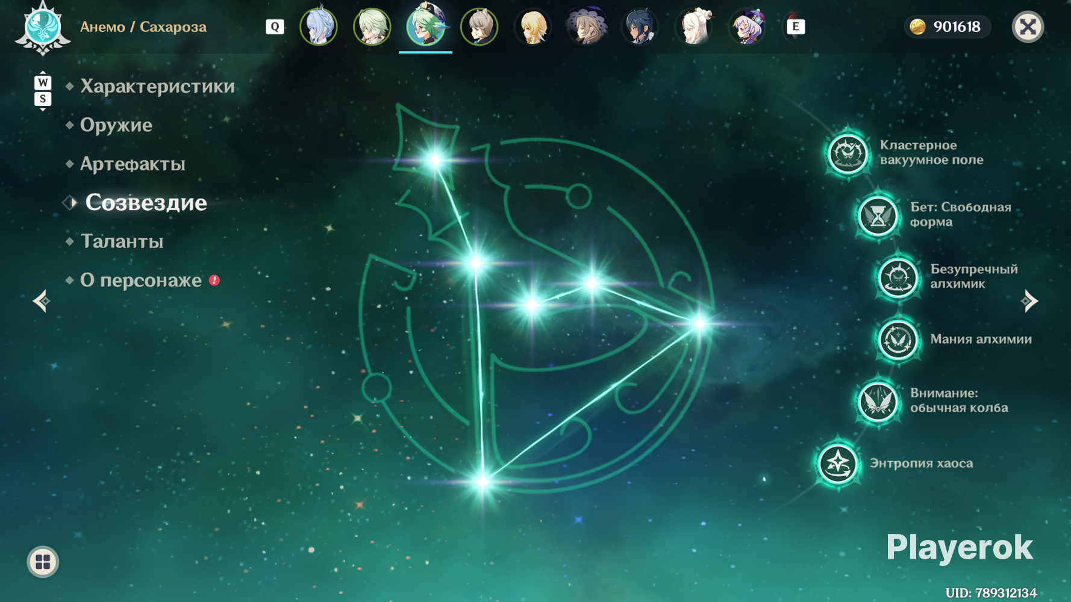Open the Энтропия хаоса constellation icon
1071x602 pixels.
click(x=837, y=464)
